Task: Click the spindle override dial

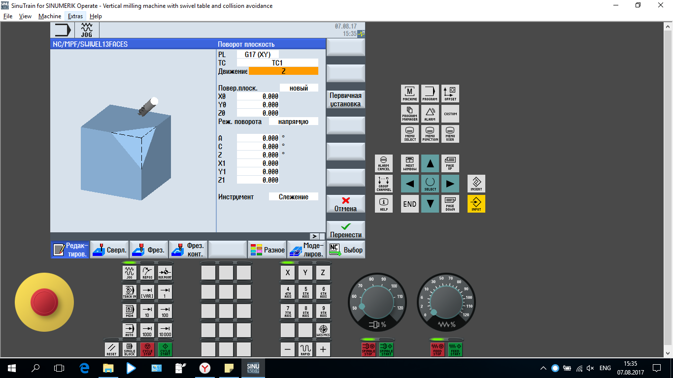Action: 378,299
